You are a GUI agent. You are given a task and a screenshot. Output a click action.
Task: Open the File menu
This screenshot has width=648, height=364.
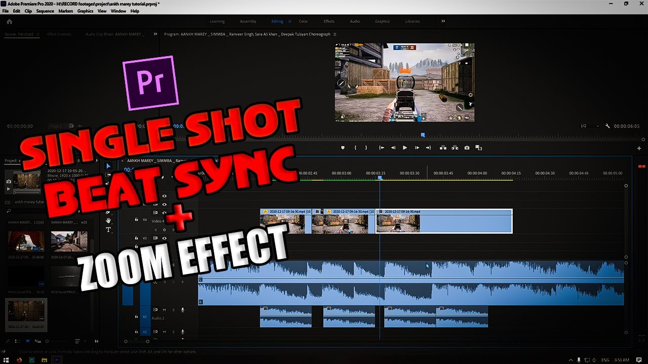(x=6, y=11)
